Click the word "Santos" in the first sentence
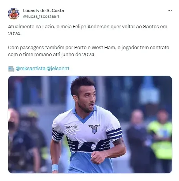The image size is (179, 181). pyautogui.click(x=151, y=27)
